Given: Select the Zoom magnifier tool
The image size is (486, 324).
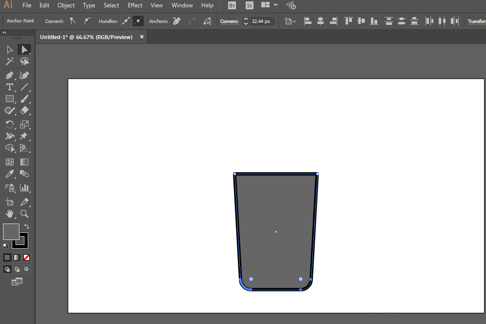Looking at the screenshot, I should 24,214.
